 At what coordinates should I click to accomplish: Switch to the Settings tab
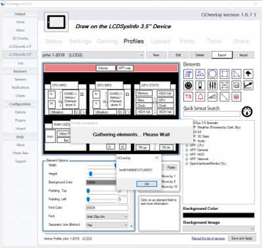tap(80, 41)
